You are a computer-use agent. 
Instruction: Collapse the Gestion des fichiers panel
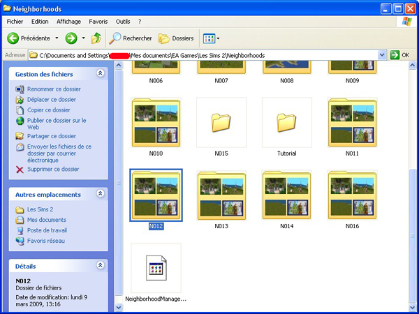pos(100,73)
